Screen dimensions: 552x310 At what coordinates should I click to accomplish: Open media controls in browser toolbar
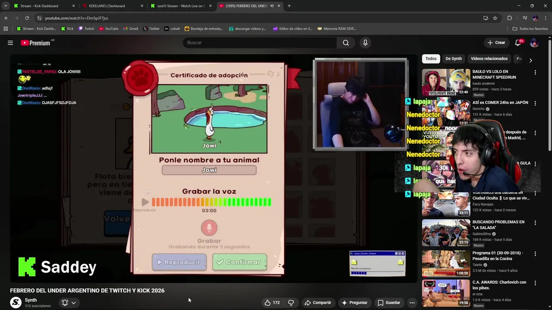click(x=525, y=18)
